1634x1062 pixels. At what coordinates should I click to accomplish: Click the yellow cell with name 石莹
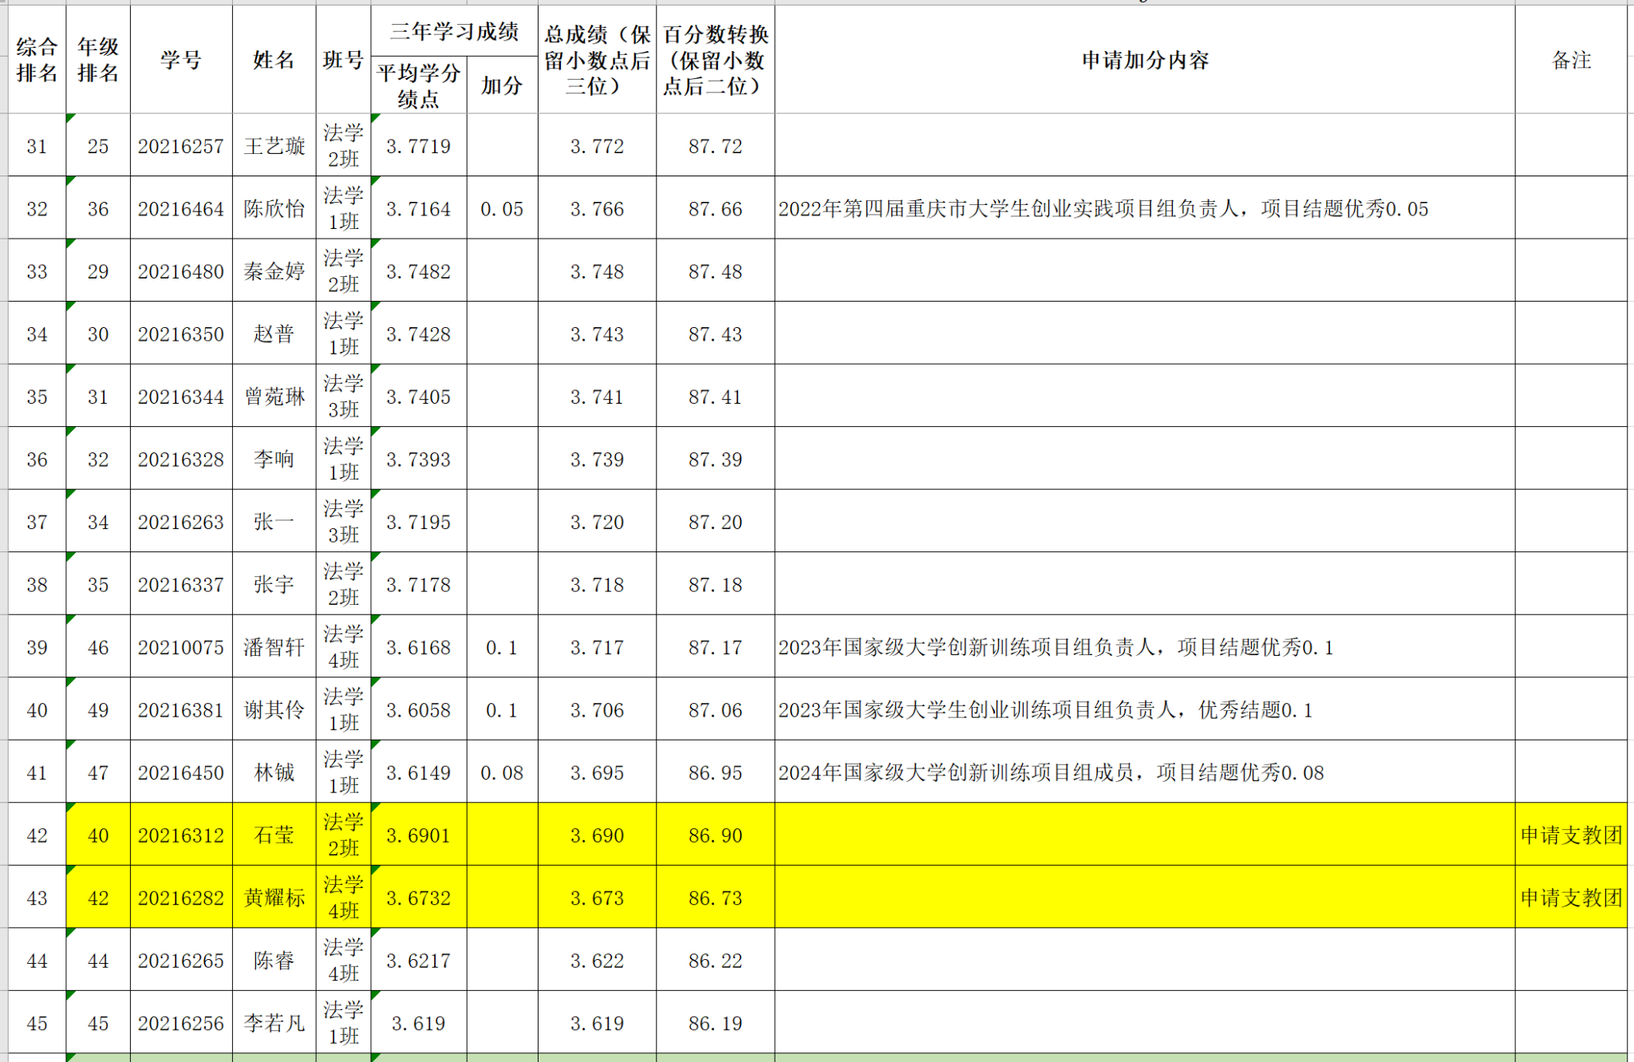click(274, 835)
